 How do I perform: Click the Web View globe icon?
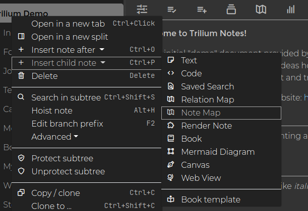[x=170, y=177]
